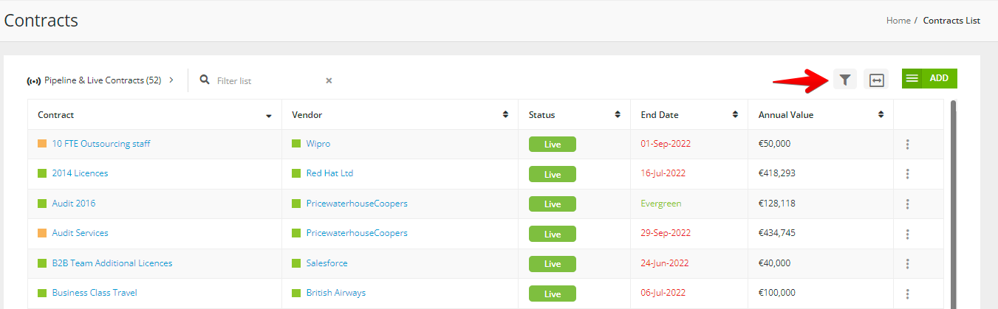998x309 pixels.
Task: Click Contracts List breadcrumb
Action: pyautogui.click(x=951, y=21)
